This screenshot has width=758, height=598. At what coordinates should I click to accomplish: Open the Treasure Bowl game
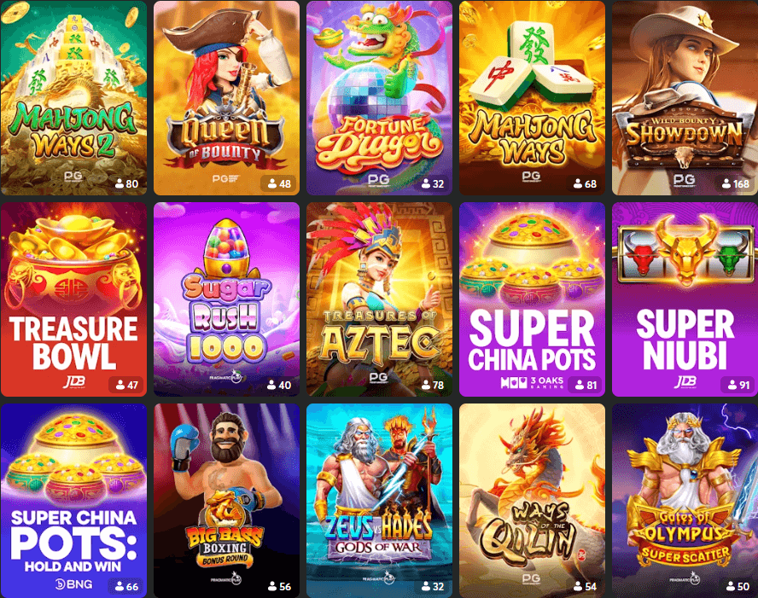pyautogui.click(x=73, y=299)
